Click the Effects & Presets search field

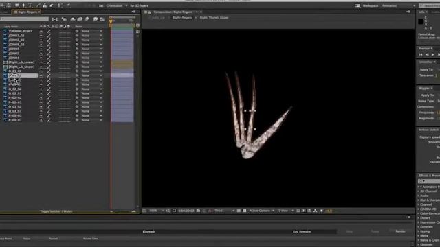click(429, 181)
